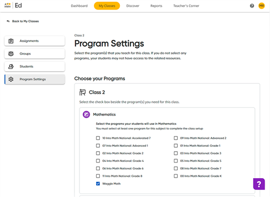Open the Groups sidebar button
Image resolution: width=270 pixels, height=197 pixels.
pyautogui.click(x=35, y=53)
